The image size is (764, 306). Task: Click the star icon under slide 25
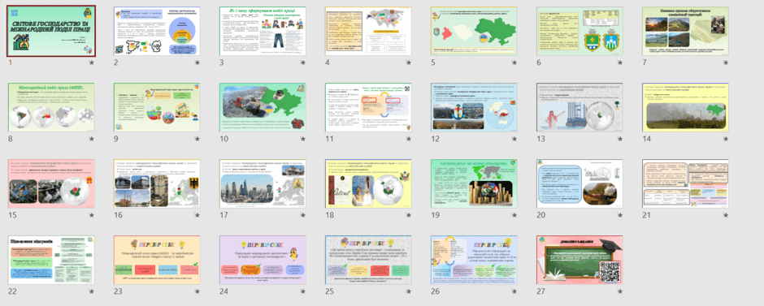pos(408,292)
